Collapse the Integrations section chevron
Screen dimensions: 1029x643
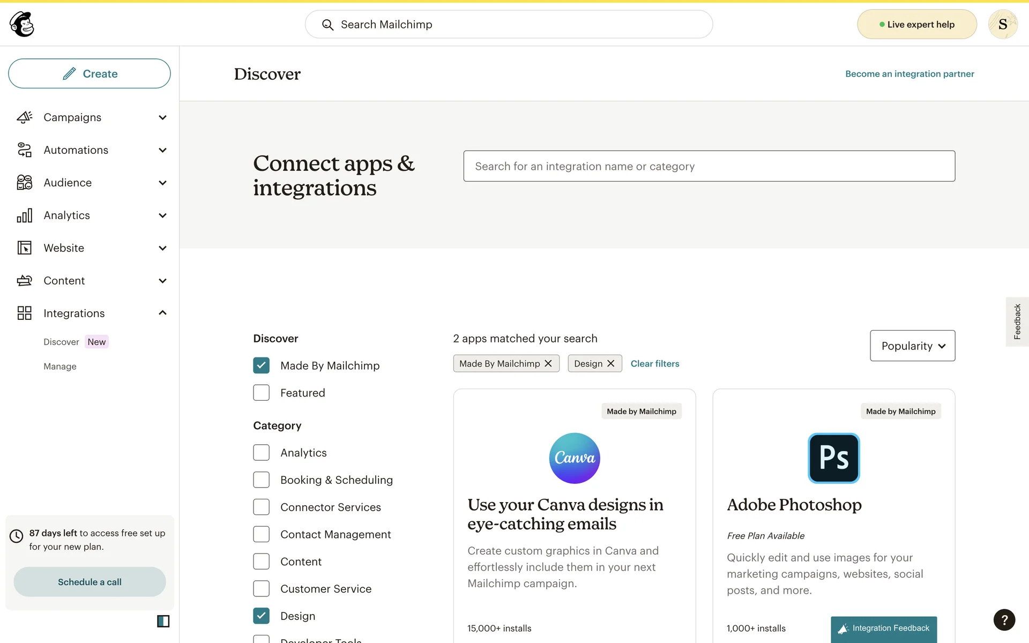(162, 313)
